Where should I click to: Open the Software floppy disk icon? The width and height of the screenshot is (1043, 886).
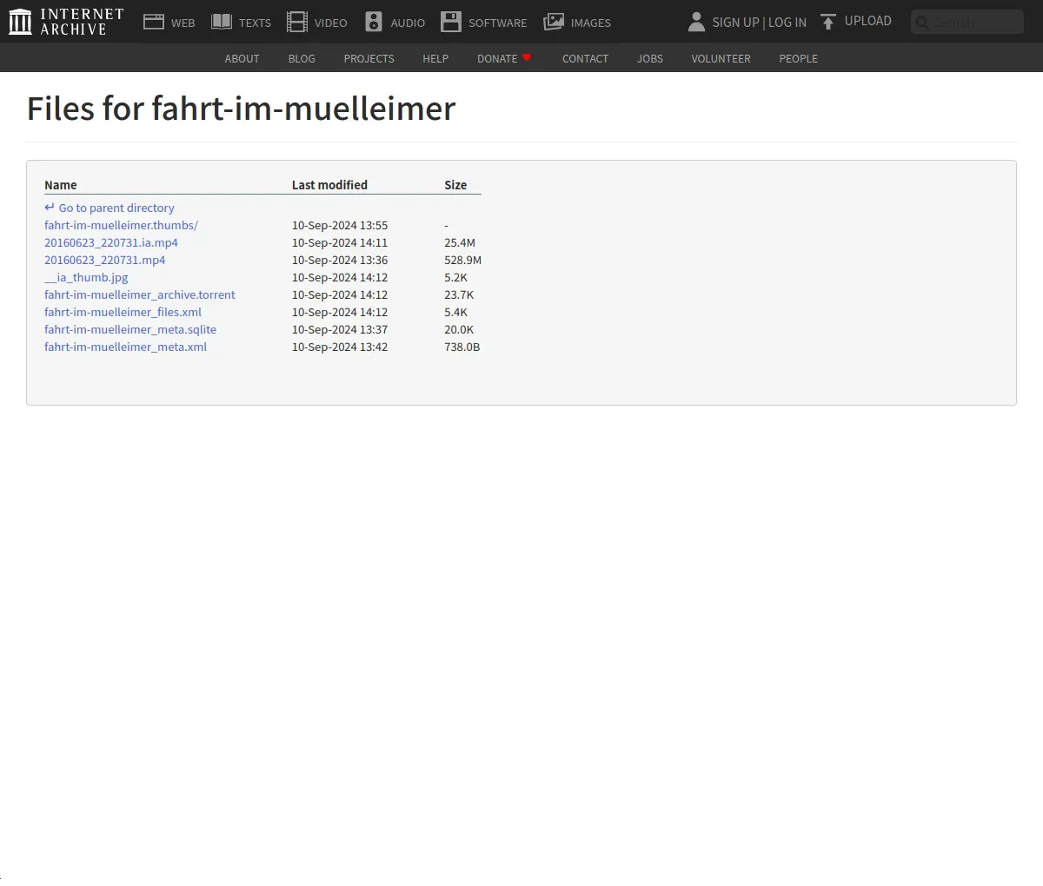click(x=451, y=22)
